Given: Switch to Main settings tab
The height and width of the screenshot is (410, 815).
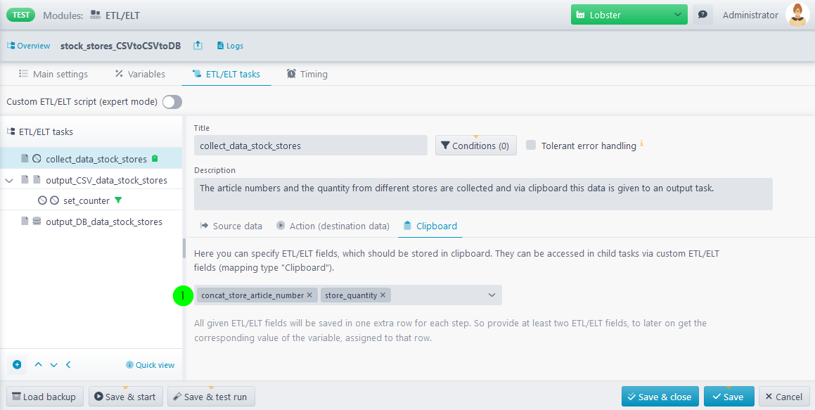Looking at the screenshot, I should pyautogui.click(x=53, y=75).
